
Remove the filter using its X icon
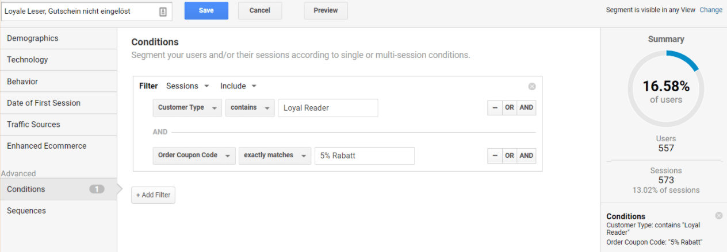point(532,87)
